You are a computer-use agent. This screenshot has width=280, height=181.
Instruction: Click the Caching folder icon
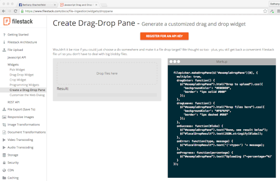pyautogui.click(x=4, y=178)
